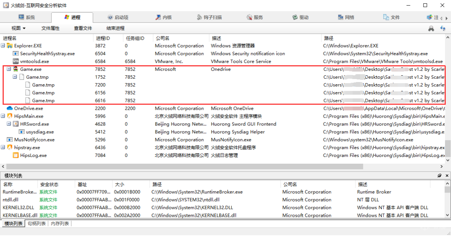
Task: Click the Game.exe character icon
Action: click(16, 69)
